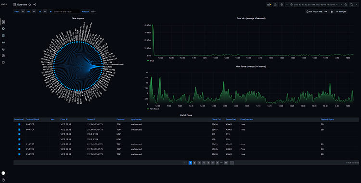Share the Overview dashboard
361x183 pixels.
(x=35, y=5)
